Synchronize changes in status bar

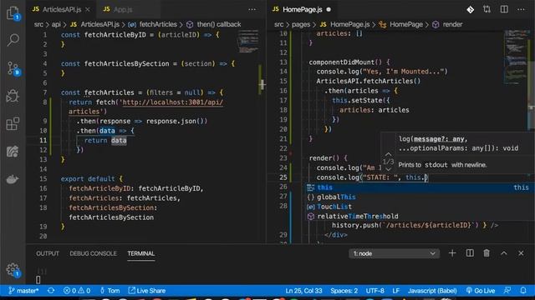[x=51, y=291]
